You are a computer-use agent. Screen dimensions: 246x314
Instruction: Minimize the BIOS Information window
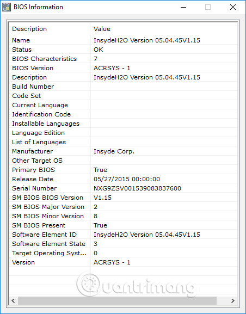pos(183,7)
